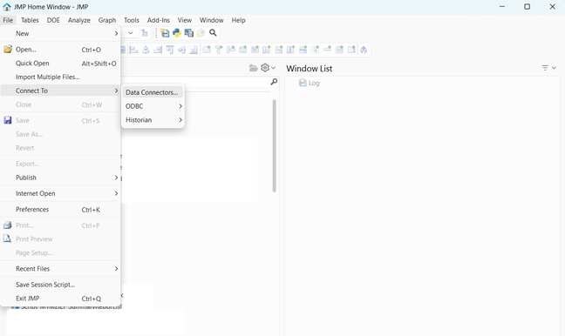565x336 pixels.
Task: Click the search icon in the recent files field
Action: coord(274,82)
